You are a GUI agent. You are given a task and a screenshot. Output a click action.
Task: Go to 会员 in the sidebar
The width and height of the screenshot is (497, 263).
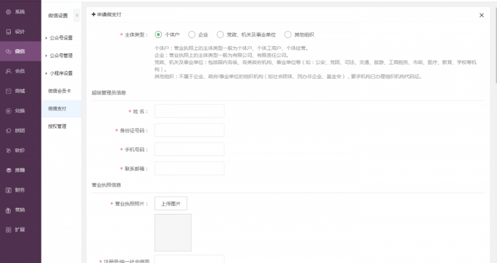[x=16, y=71]
